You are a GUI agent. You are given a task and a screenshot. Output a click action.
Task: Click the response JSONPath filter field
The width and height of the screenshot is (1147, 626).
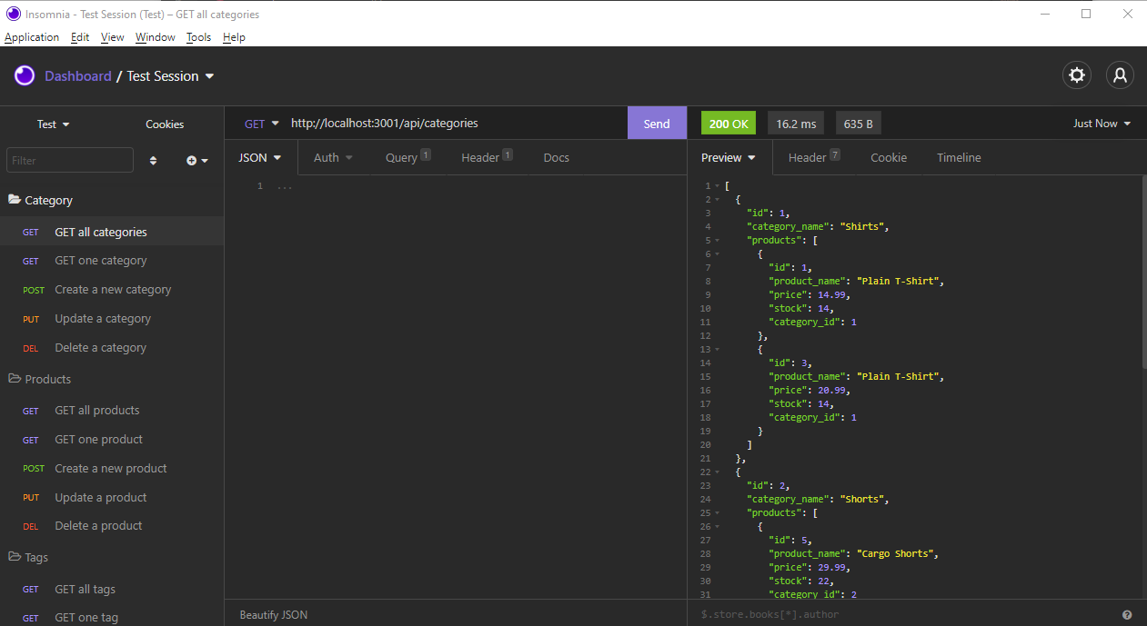pyautogui.click(x=905, y=615)
